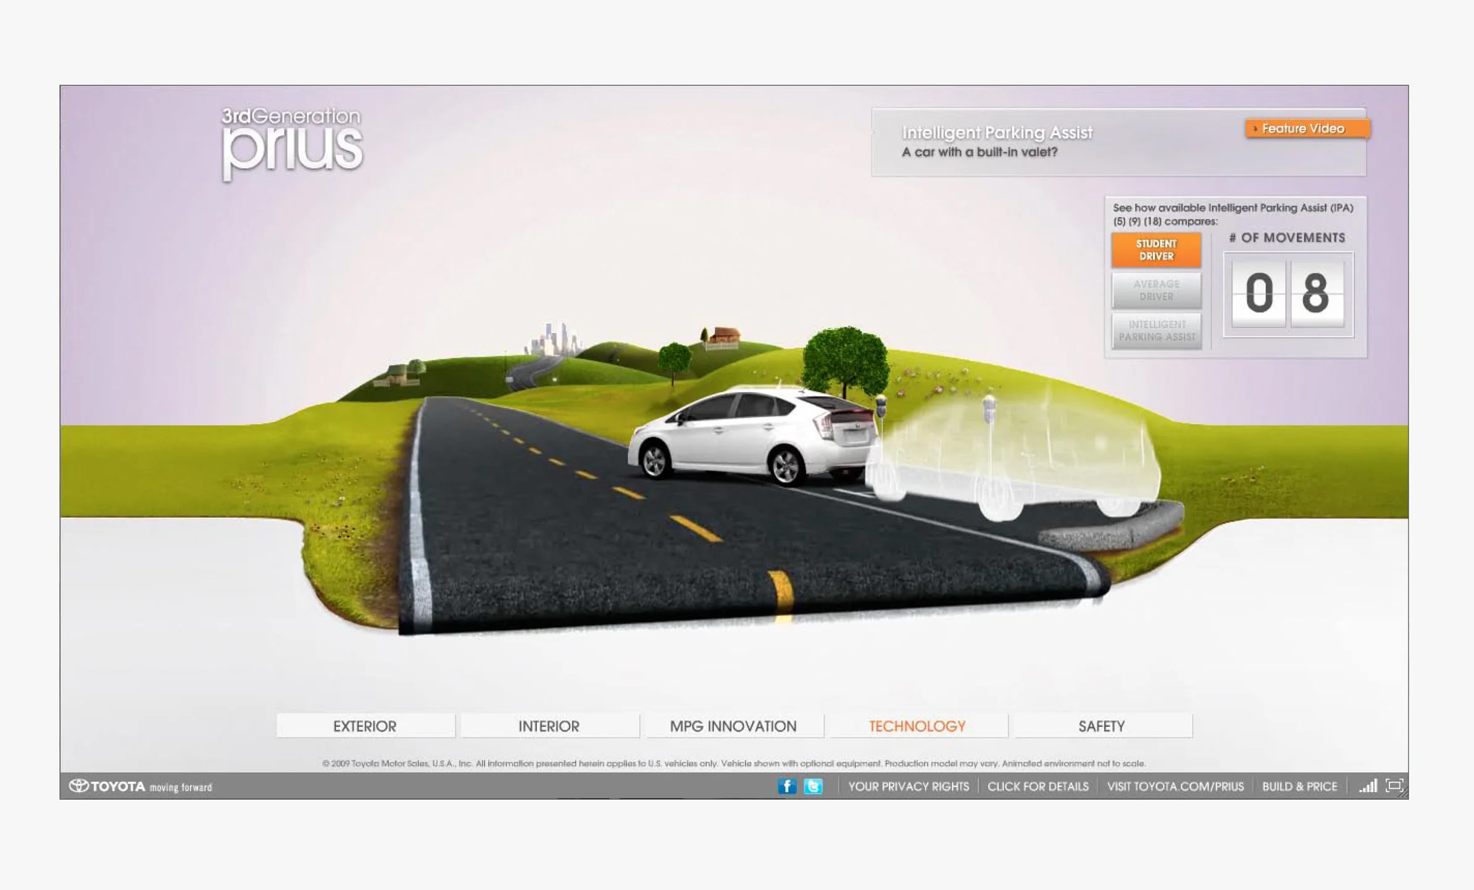Click the Intelligent Parking Assist heading

tap(997, 133)
